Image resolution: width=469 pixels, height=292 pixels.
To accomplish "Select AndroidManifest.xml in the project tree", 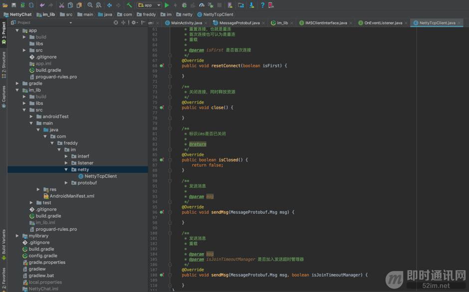I will click(x=72, y=196).
